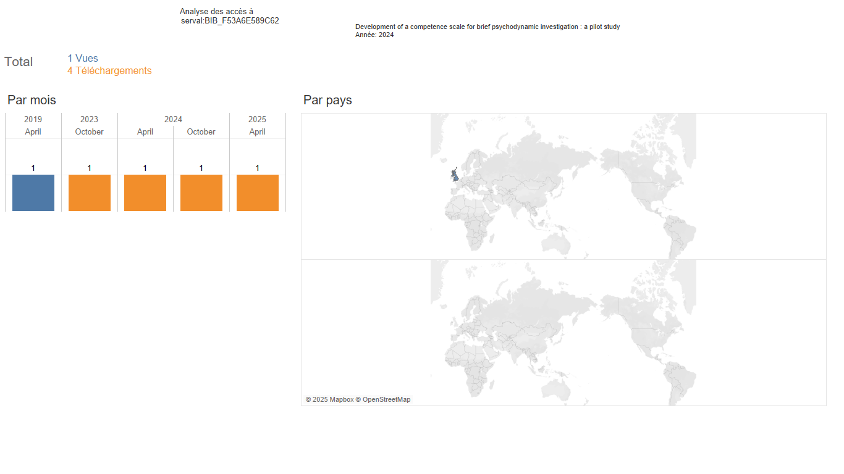Click the 2023 year header
844x474 pixels.
click(x=89, y=119)
